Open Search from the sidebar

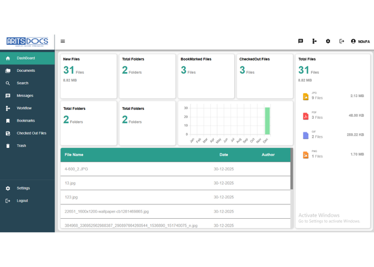pyautogui.click(x=23, y=83)
